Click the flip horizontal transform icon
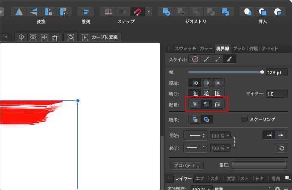Viewport: 292px width, 190px height. click(18, 11)
